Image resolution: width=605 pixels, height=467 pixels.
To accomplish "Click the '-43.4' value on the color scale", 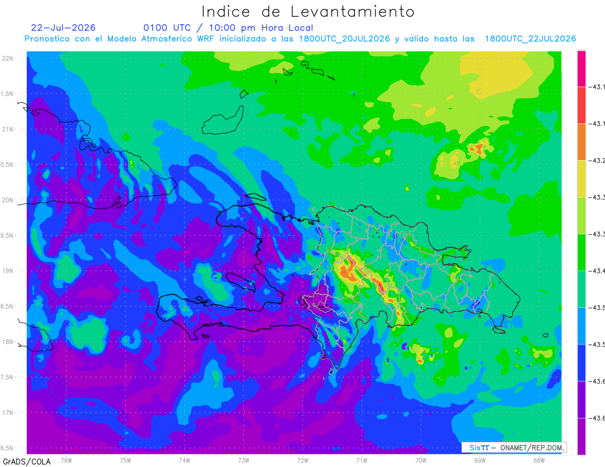I will [597, 271].
